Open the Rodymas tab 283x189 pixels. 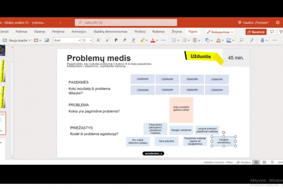158,32
